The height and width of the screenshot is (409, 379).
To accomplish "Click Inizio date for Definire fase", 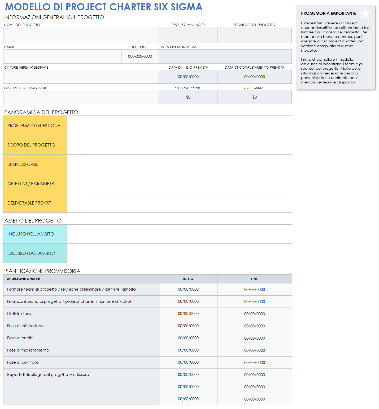I will click(188, 314).
